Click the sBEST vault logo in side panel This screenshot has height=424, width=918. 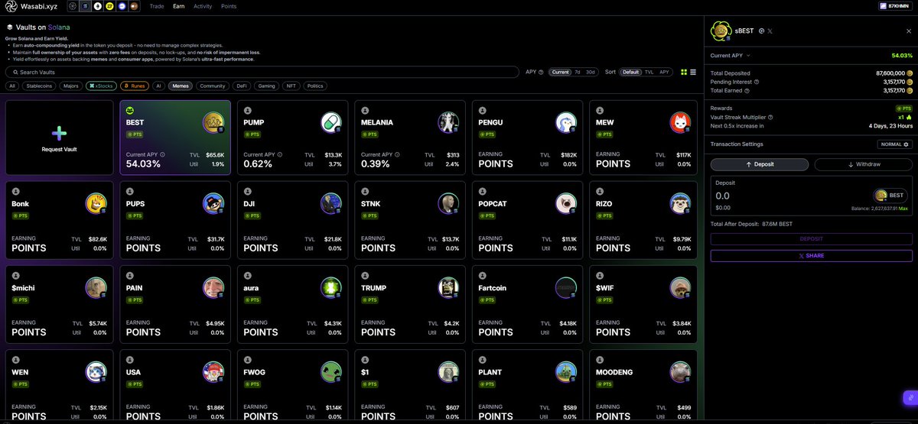[722, 31]
